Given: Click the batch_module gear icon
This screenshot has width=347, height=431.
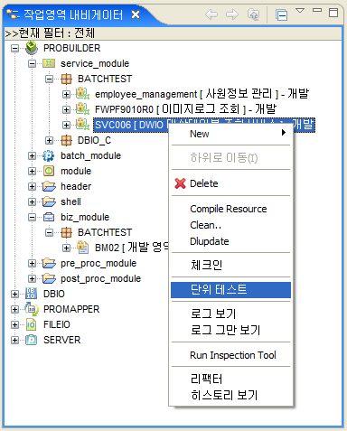Looking at the screenshot, I should 49,155.
